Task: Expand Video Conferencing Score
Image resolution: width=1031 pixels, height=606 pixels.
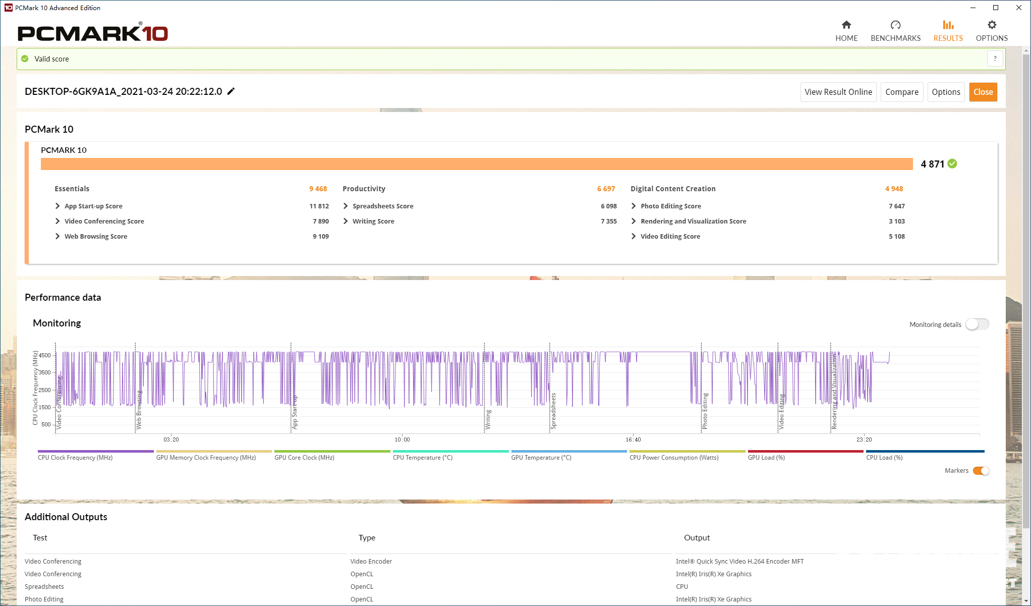Action: (58, 221)
